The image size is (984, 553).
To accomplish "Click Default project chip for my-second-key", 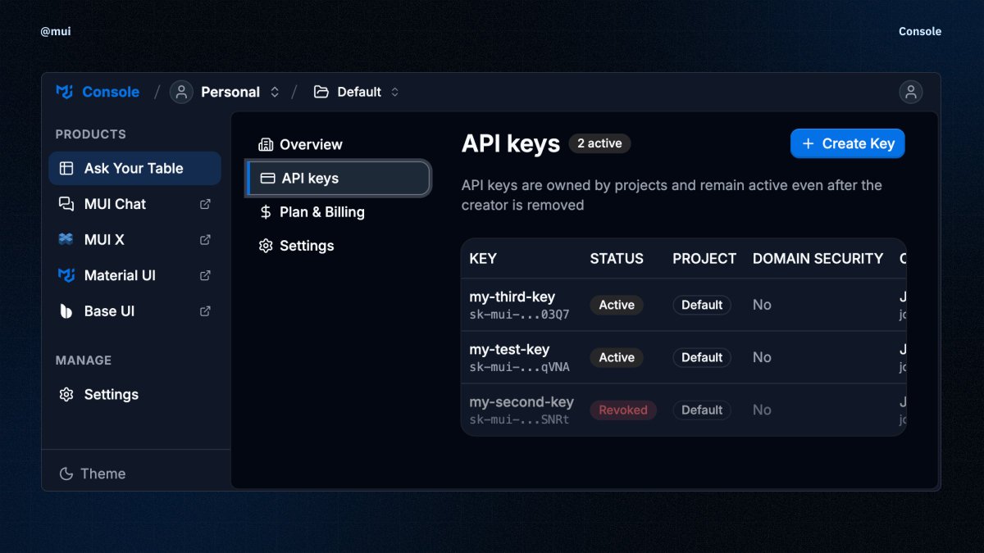I will (x=702, y=410).
